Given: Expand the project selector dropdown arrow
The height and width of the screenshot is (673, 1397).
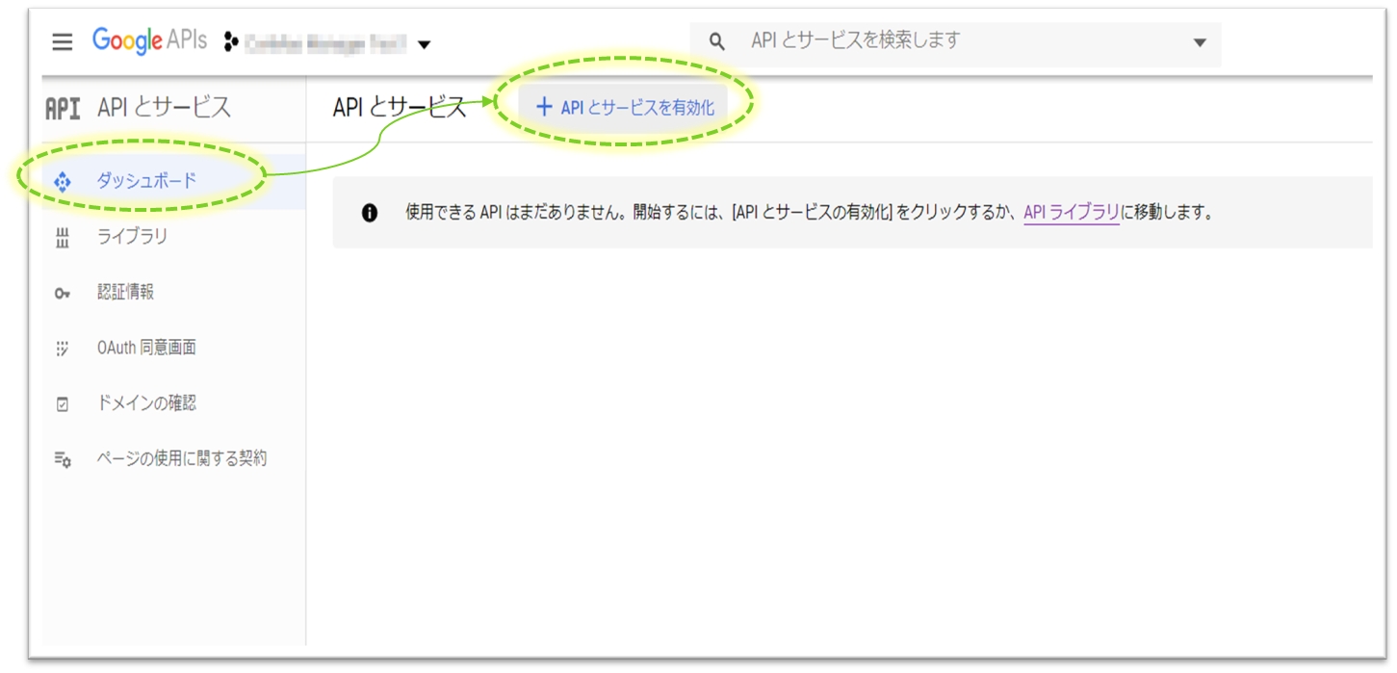Looking at the screenshot, I should (424, 44).
